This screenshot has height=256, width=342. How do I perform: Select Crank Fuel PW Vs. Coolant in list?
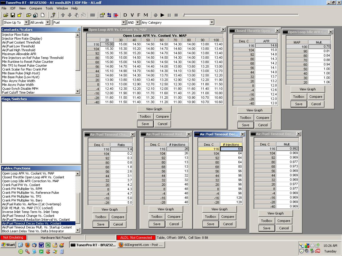[x=21, y=185]
